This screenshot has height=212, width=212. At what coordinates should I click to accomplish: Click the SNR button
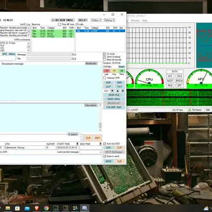(108, 83)
